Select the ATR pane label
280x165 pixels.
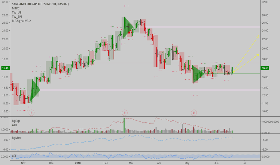coord(14,125)
